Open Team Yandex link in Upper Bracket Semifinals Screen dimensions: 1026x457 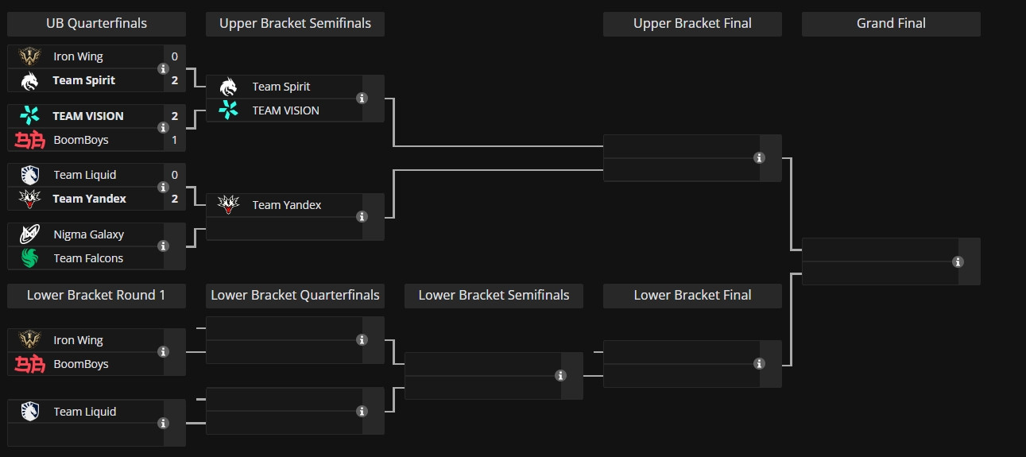(287, 205)
